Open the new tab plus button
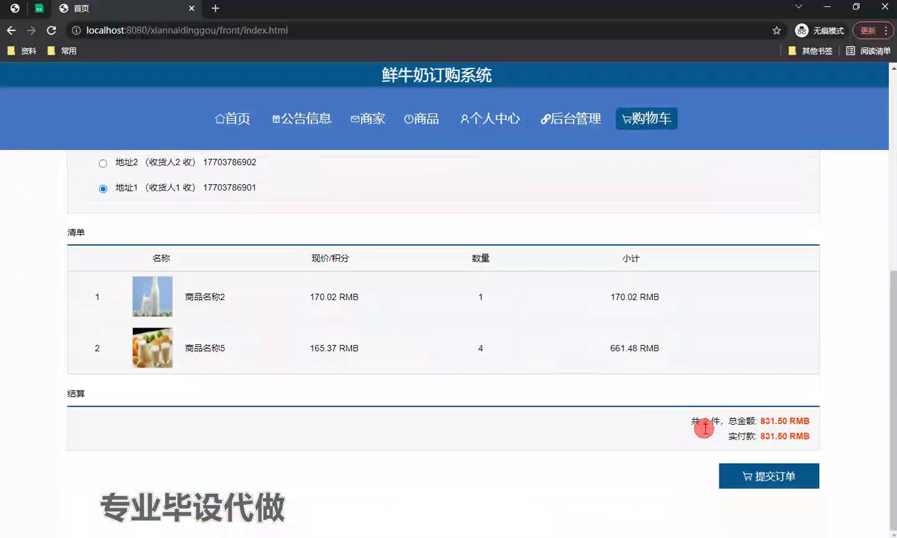The width and height of the screenshot is (897, 538). pyautogui.click(x=216, y=8)
